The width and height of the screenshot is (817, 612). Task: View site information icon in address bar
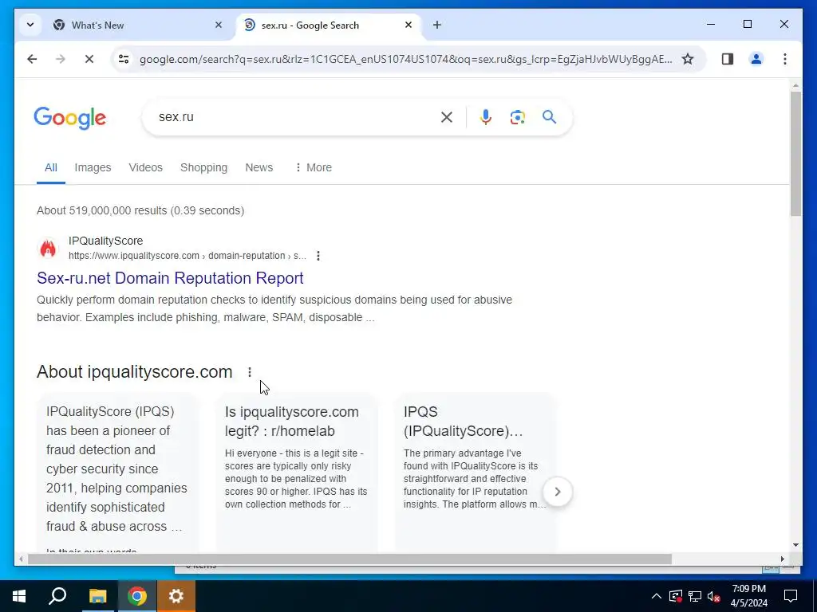point(124,59)
